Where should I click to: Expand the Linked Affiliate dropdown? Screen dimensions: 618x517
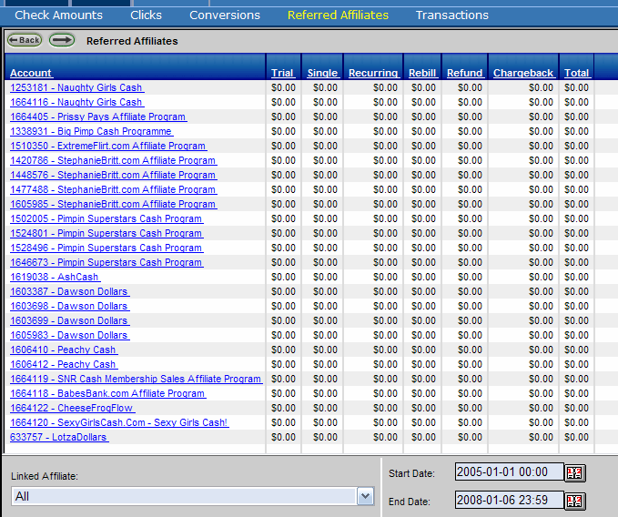(x=365, y=496)
